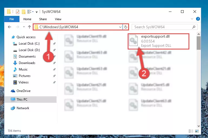Open the Pictures folder in sidebar
208x138 pixels.
(25, 76)
